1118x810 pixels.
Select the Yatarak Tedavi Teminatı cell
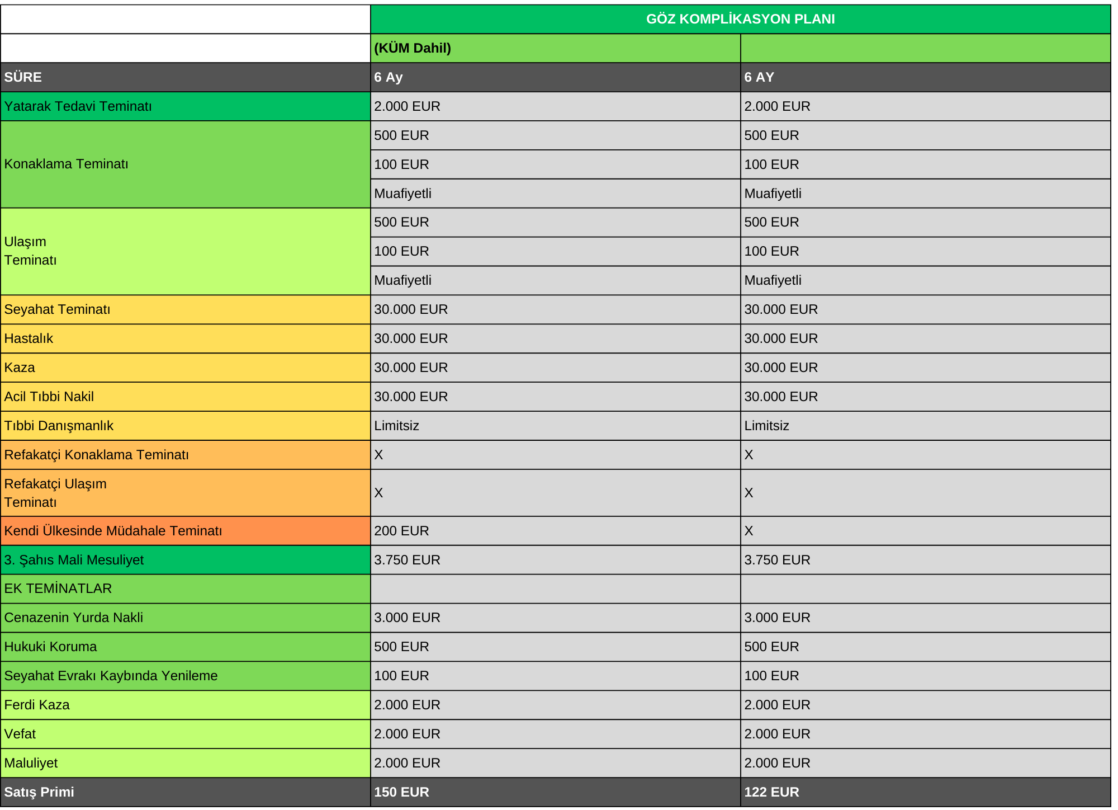[x=185, y=106]
